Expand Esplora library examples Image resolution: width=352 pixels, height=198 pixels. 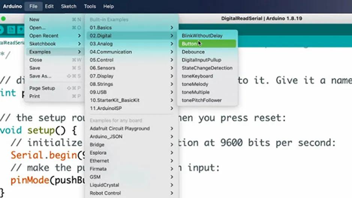click(132, 153)
